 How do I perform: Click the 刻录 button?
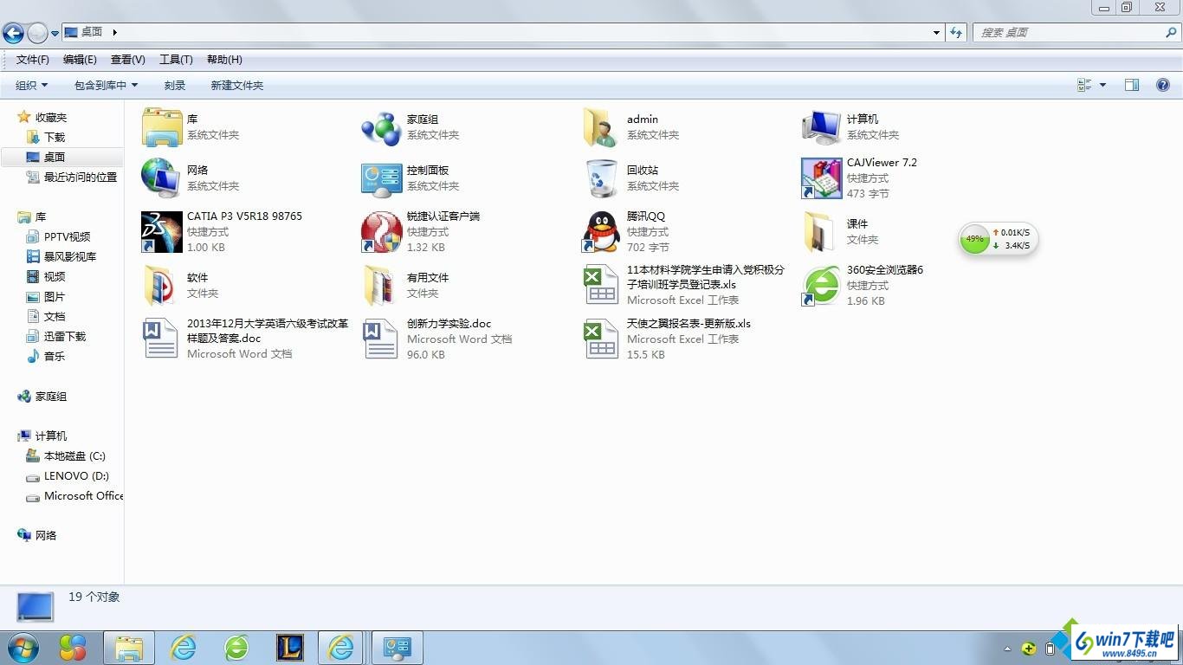click(175, 85)
